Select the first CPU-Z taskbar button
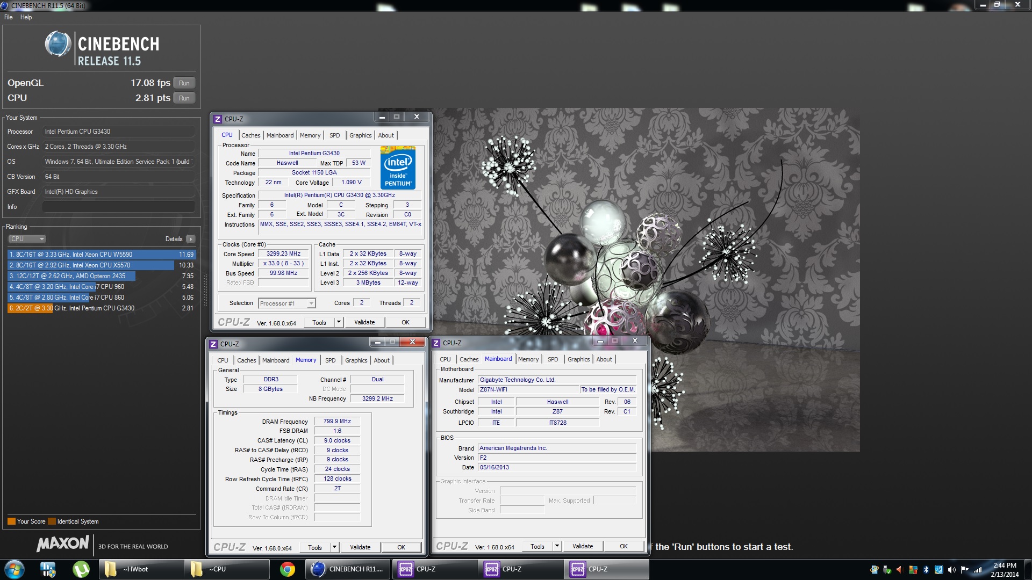This screenshot has width=1032, height=580. click(x=434, y=569)
